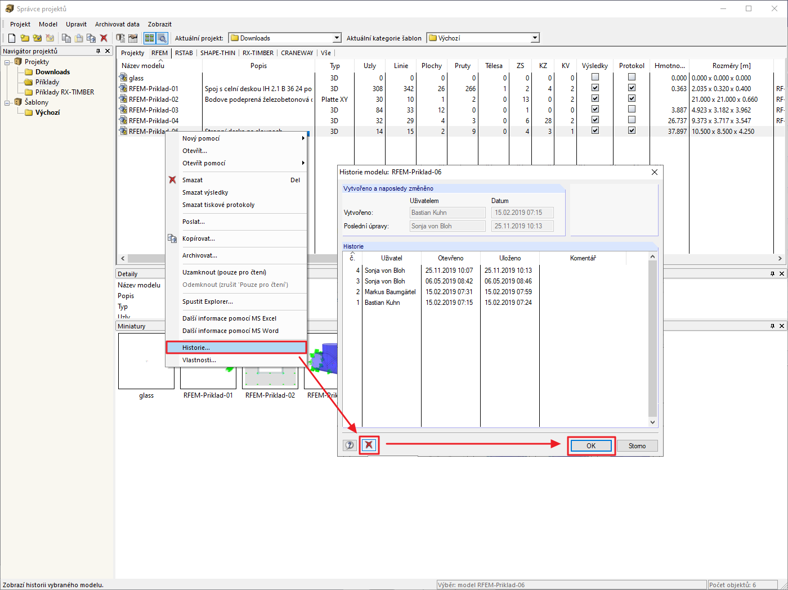Select Příklady RX-TIMBER in the navigator tree

click(x=65, y=92)
